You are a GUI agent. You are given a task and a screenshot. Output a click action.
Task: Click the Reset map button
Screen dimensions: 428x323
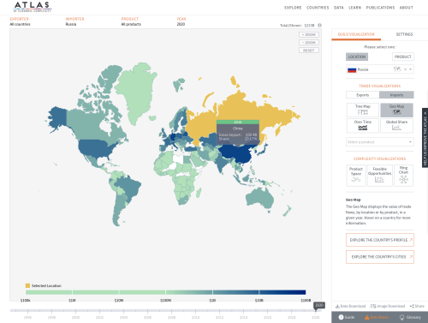(x=309, y=51)
